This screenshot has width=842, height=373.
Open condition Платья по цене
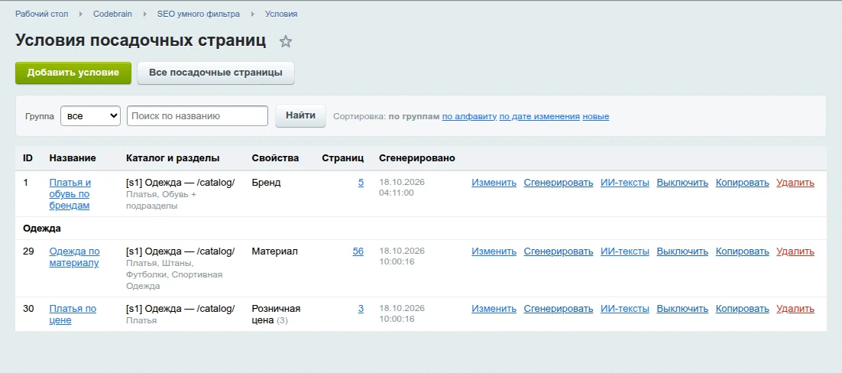pos(73,314)
